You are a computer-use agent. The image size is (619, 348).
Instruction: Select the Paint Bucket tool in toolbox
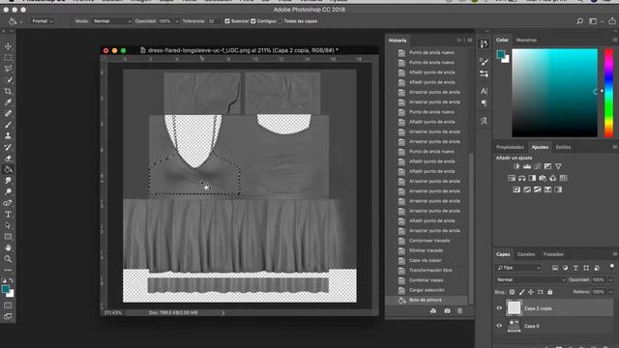click(8, 170)
